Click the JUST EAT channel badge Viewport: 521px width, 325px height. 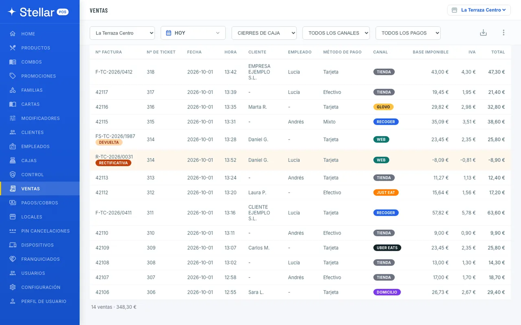click(x=386, y=193)
